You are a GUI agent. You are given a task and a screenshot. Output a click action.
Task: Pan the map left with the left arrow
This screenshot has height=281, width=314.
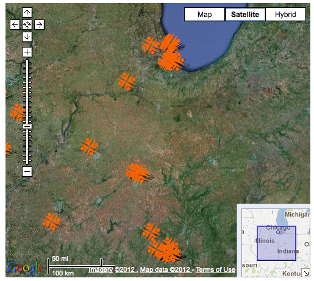click(x=15, y=25)
